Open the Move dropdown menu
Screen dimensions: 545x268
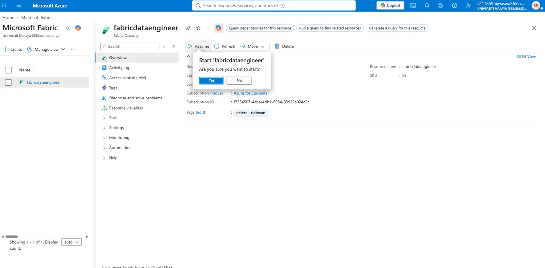[252, 46]
